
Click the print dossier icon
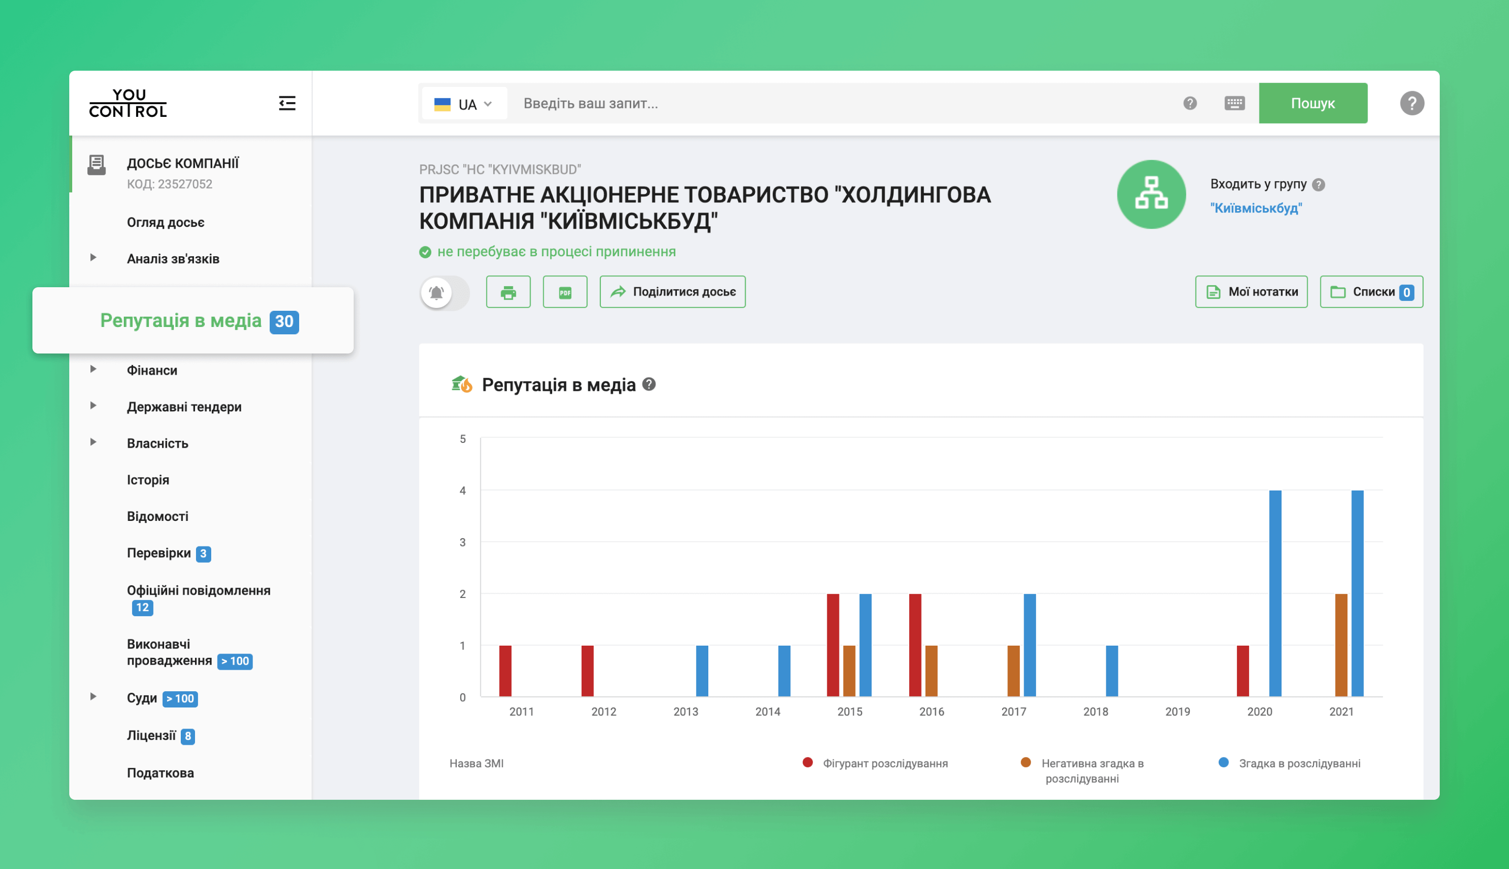[x=507, y=292]
